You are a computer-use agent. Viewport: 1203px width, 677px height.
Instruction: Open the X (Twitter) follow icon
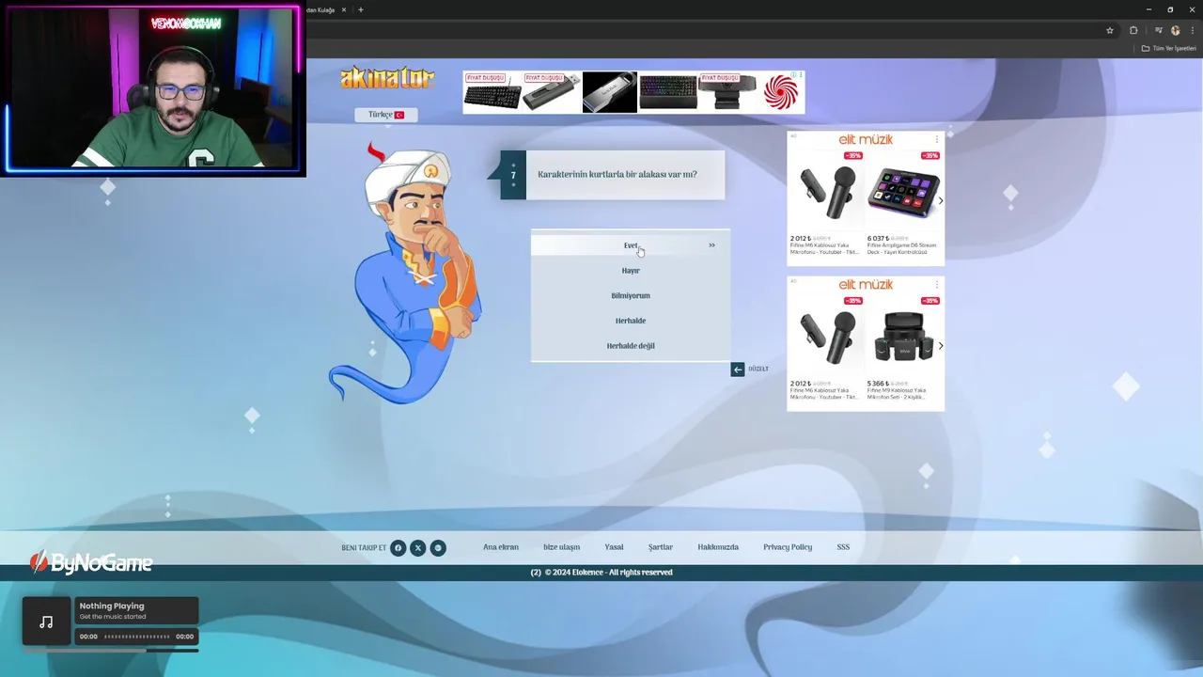point(418,548)
